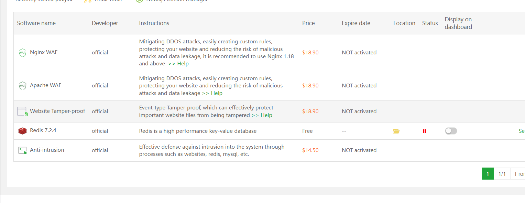Open the Redis folder location icon
The width and height of the screenshot is (525, 203).
pyautogui.click(x=396, y=131)
